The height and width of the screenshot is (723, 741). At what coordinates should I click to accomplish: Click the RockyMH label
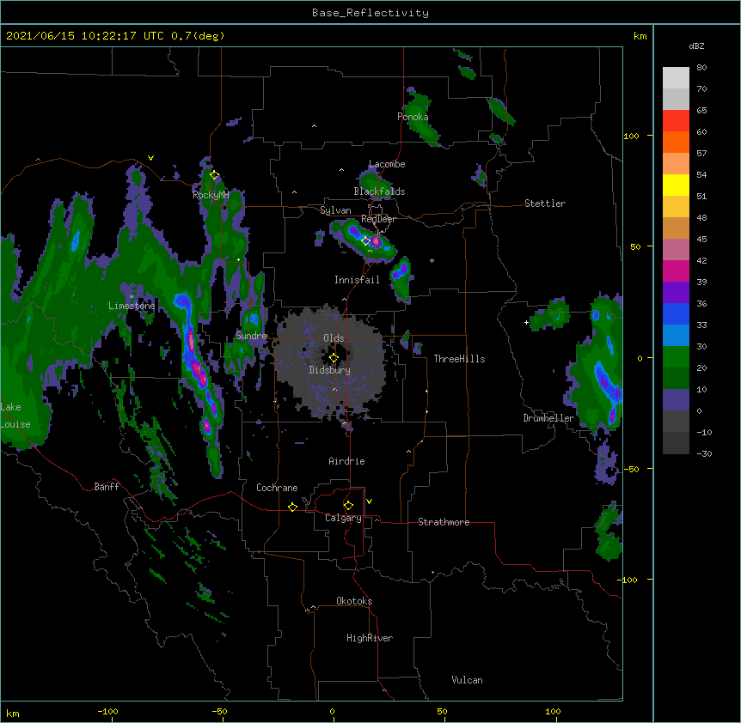[211, 195]
